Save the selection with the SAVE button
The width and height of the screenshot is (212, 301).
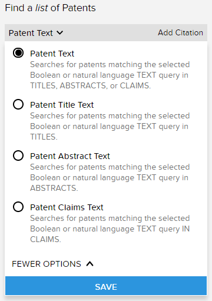[106, 286]
